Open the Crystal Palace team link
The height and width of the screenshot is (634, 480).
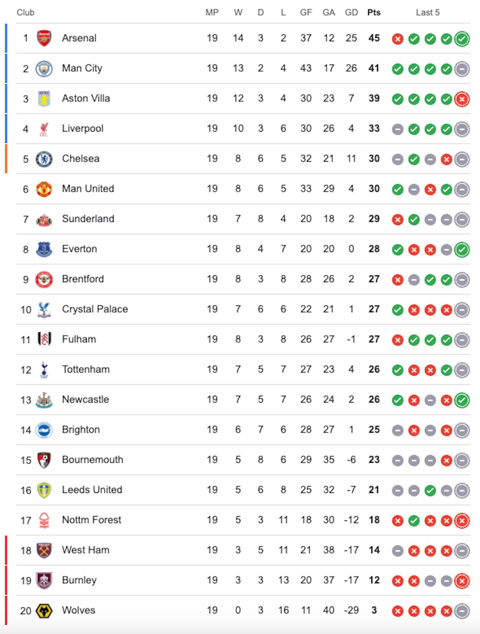pos(95,309)
